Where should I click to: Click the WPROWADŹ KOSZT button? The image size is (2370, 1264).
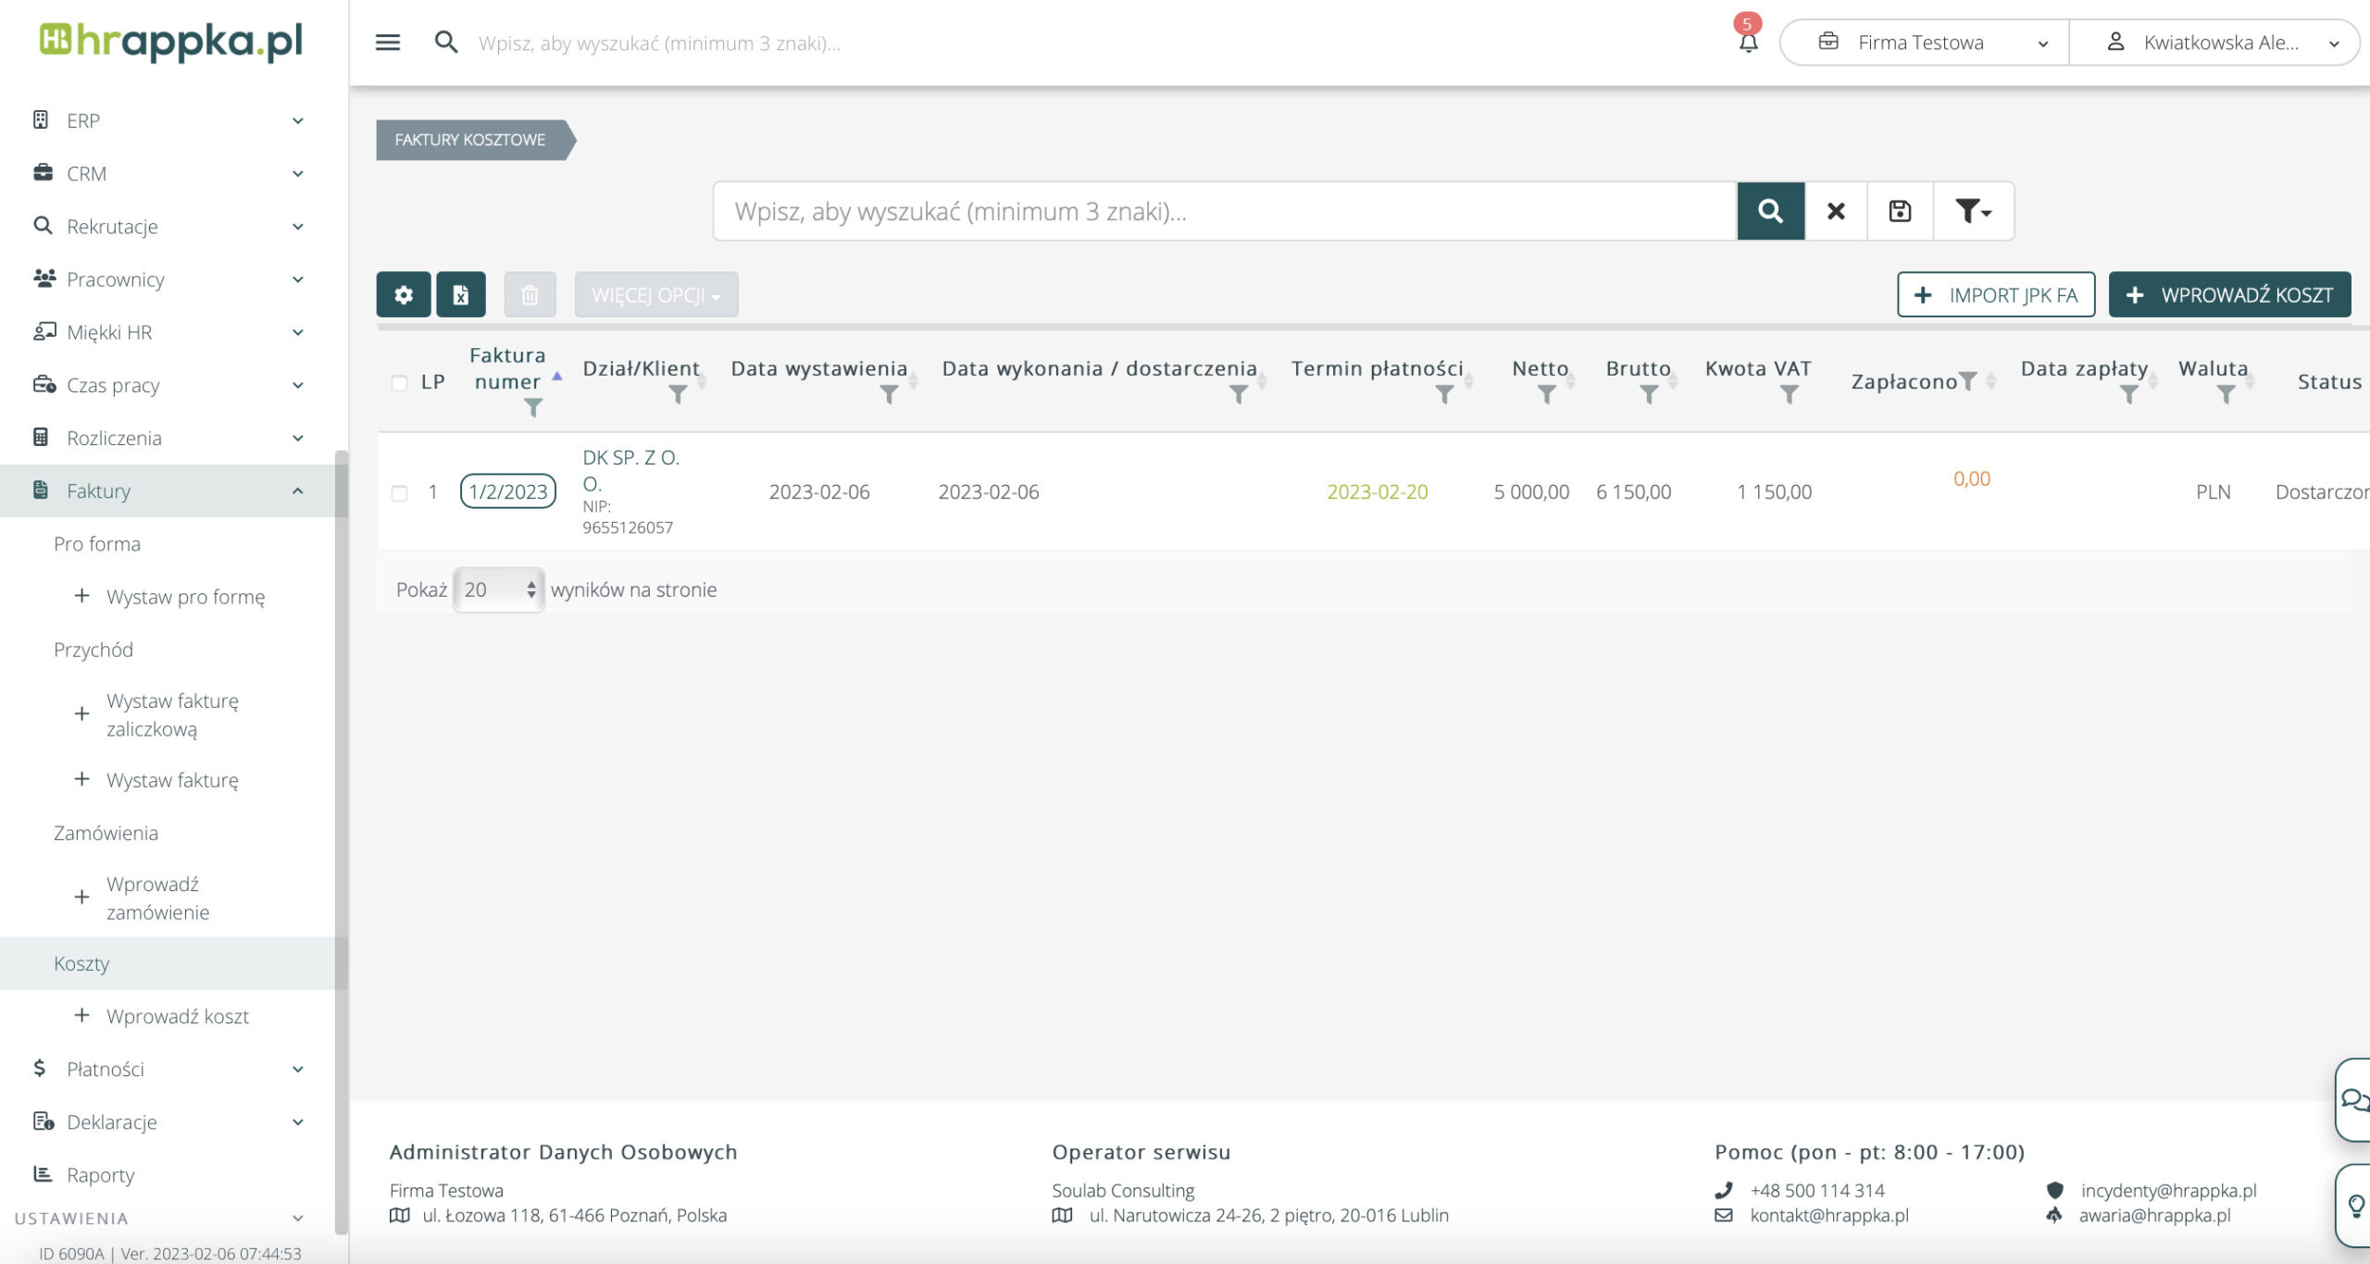(x=2229, y=295)
